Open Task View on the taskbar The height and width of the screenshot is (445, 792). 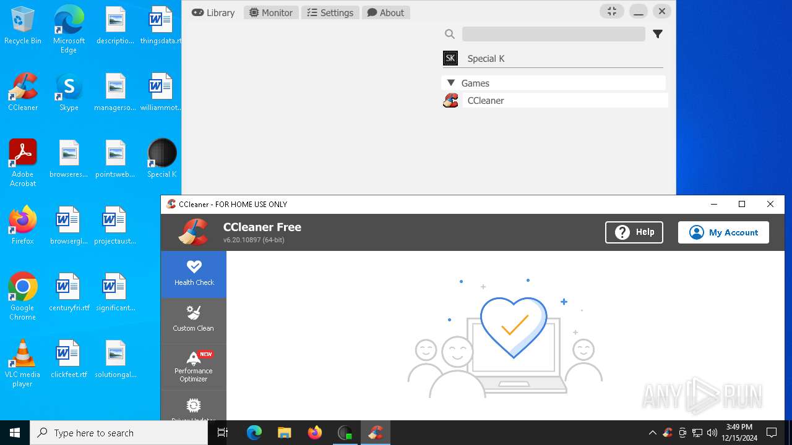pyautogui.click(x=223, y=433)
